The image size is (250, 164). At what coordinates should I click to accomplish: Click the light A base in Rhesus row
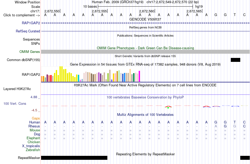coord(216,126)
